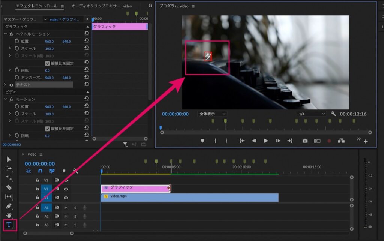Viewport: 384px width, 241px height.
Task: Select the video.mp4 clip in timeline
Action: click(189, 197)
